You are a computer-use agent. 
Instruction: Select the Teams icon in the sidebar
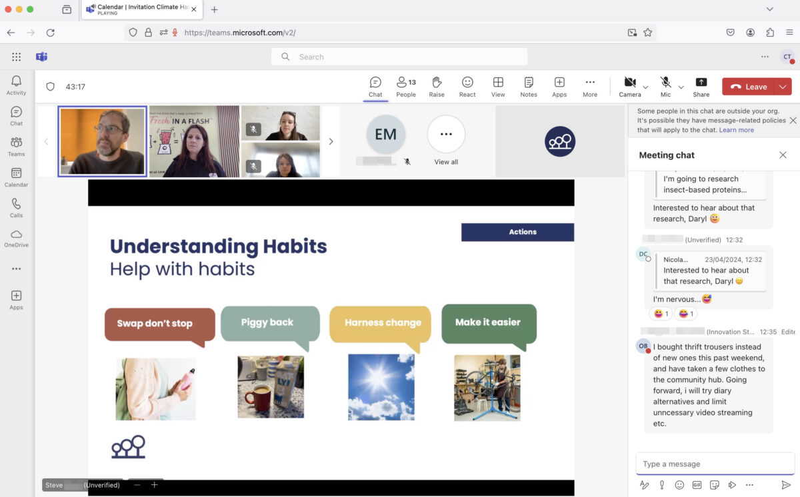16,145
